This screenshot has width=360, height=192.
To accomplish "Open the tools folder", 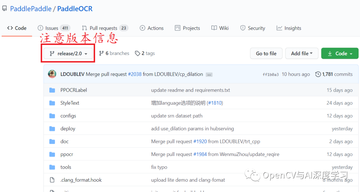I will (x=66, y=167).
